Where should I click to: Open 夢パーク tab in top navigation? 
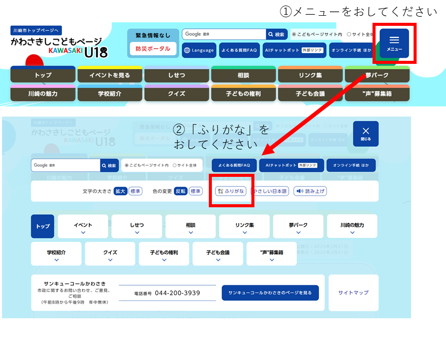tap(377, 74)
